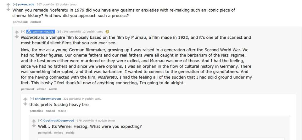Open chrisbrownbrown's user profile

pyautogui.click(x=48, y=99)
